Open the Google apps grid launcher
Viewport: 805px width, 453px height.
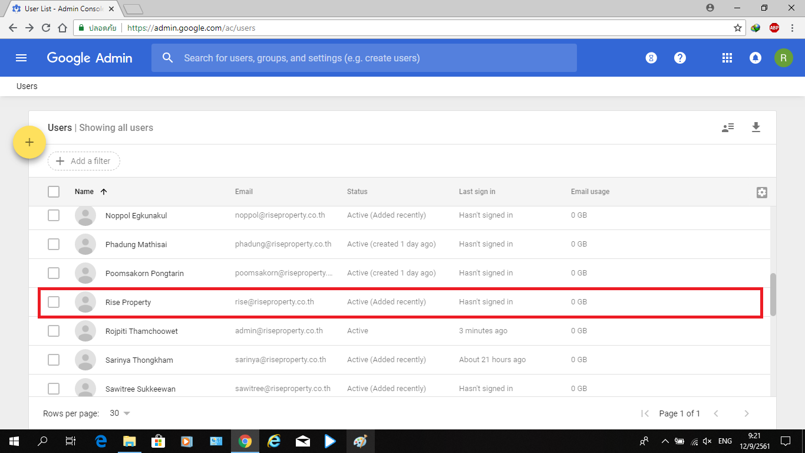point(727,58)
